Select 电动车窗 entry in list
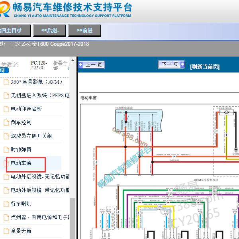 coord(21,163)
